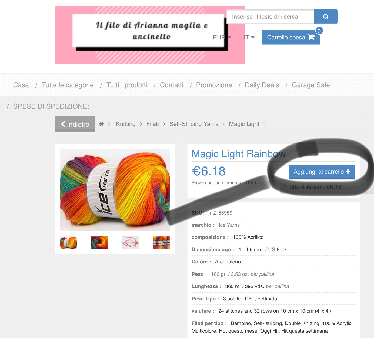Go to home via breadcrumb house icon
The width and height of the screenshot is (374, 338).
(x=102, y=124)
